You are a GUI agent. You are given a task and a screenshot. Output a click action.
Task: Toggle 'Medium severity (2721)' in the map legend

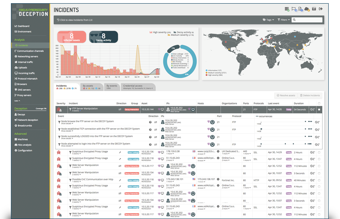(x=216, y=73)
